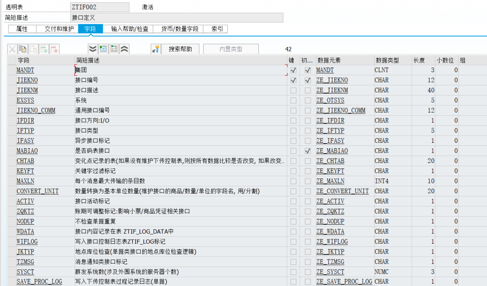Image resolution: width=487 pixels, height=286 pixels.
Task: Open the data element link ZE_MAXLN
Action: (330, 181)
